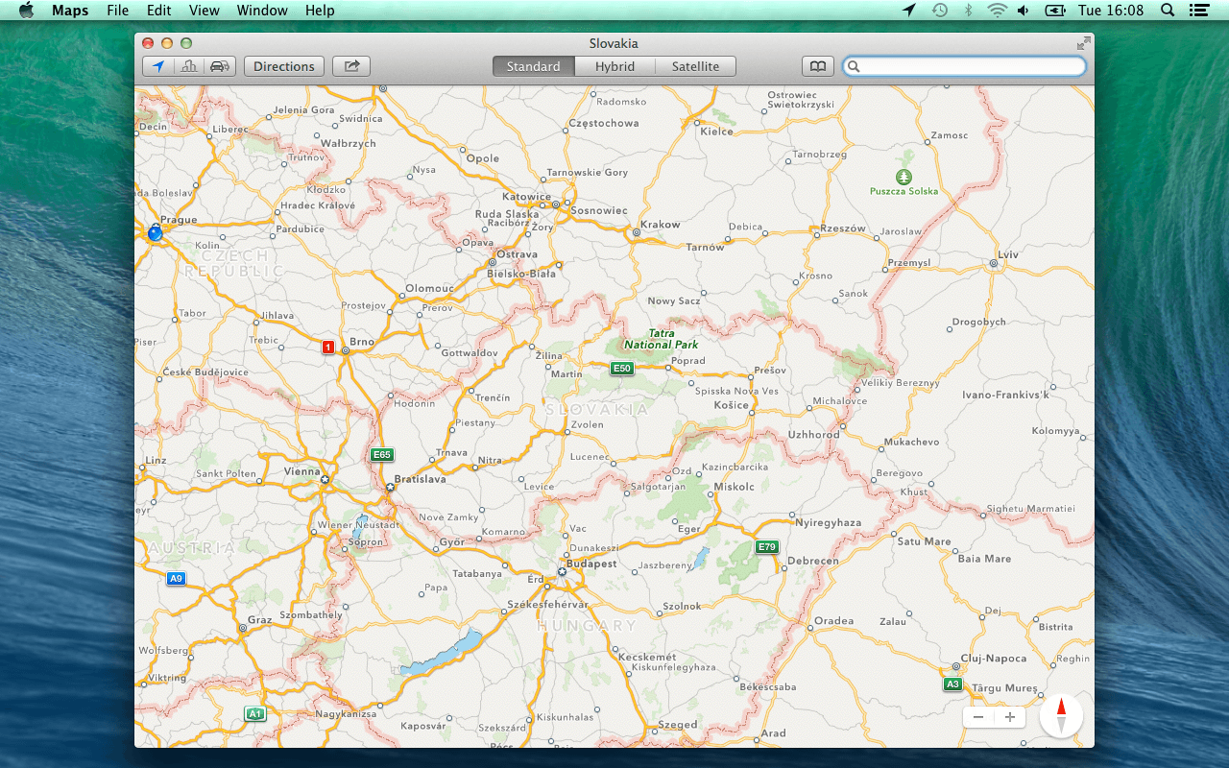This screenshot has width=1229, height=768.
Task: Click the battery status icon
Action: [1055, 11]
